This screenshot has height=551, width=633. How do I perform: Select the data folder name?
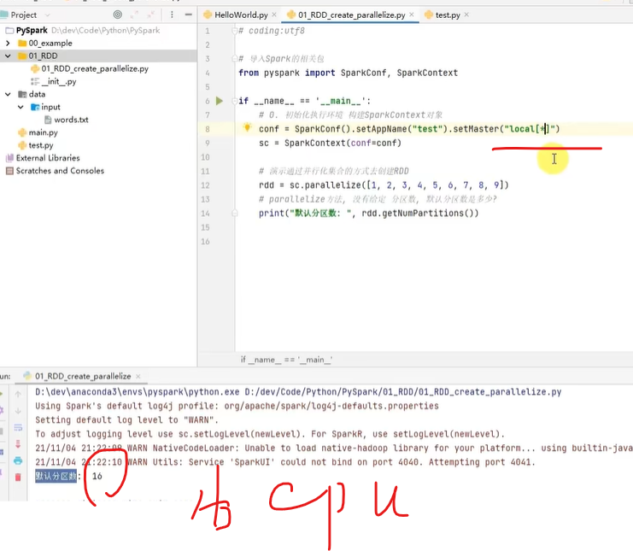pyautogui.click(x=37, y=95)
